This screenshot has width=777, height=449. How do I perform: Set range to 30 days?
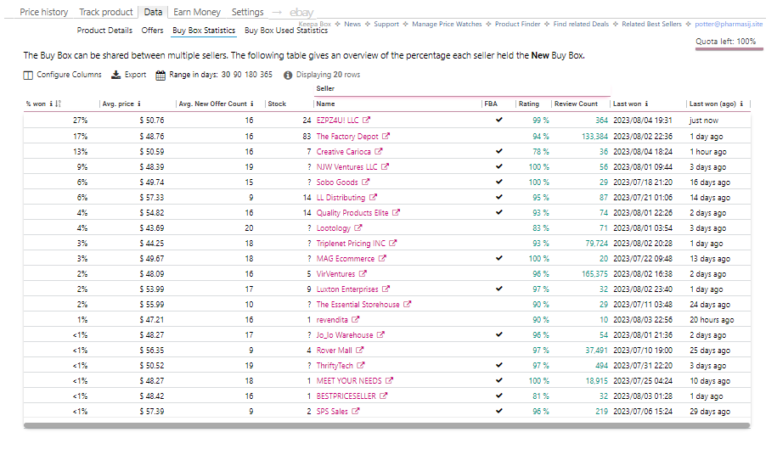pos(226,75)
